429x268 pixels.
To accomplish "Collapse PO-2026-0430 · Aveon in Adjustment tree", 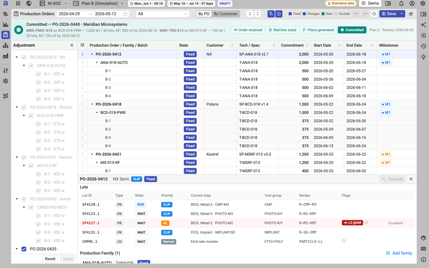I will tap(17, 199).
